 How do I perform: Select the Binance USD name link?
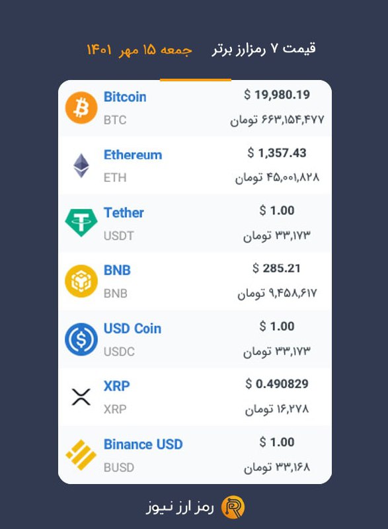coord(143,444)
